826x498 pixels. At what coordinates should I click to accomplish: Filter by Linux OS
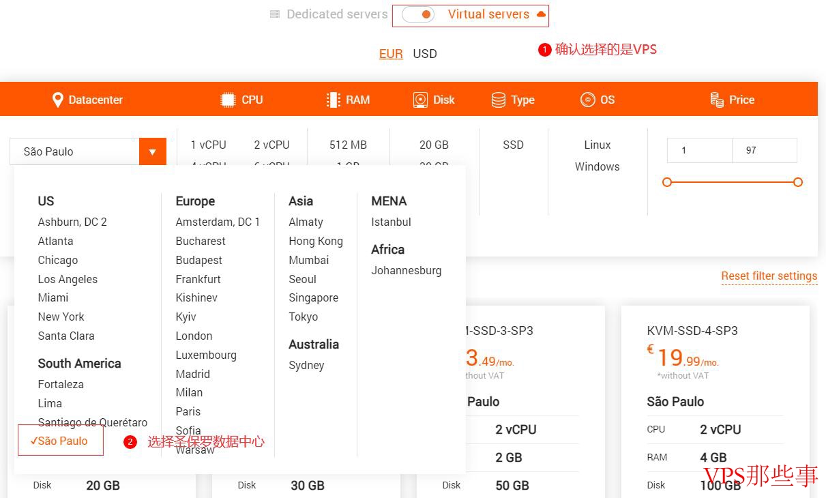click(598, 145)
